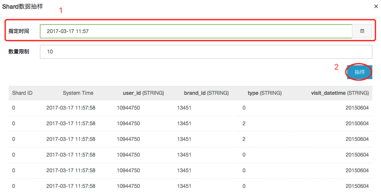Viewport: 381px width, 194px height.
Task: Click first data row's type value
Action: 244,108
